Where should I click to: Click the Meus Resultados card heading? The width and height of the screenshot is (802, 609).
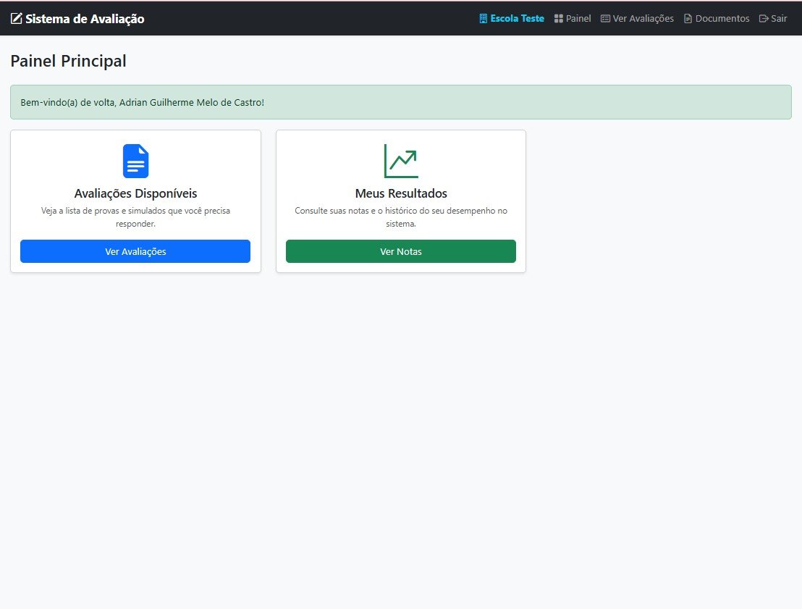coord(401,193)
